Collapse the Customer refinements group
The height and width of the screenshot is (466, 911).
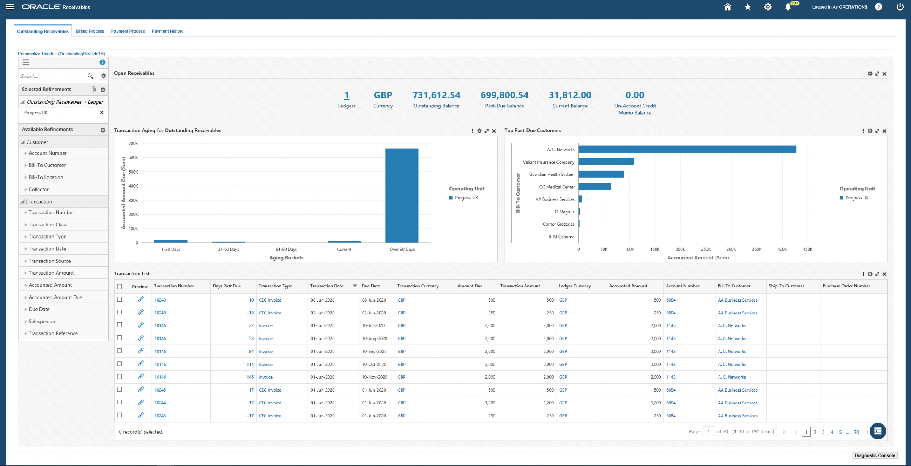tap(23, 142)
